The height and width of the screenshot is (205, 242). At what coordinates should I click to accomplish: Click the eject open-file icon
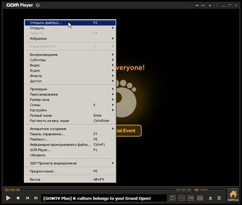[x=211, y=198]
